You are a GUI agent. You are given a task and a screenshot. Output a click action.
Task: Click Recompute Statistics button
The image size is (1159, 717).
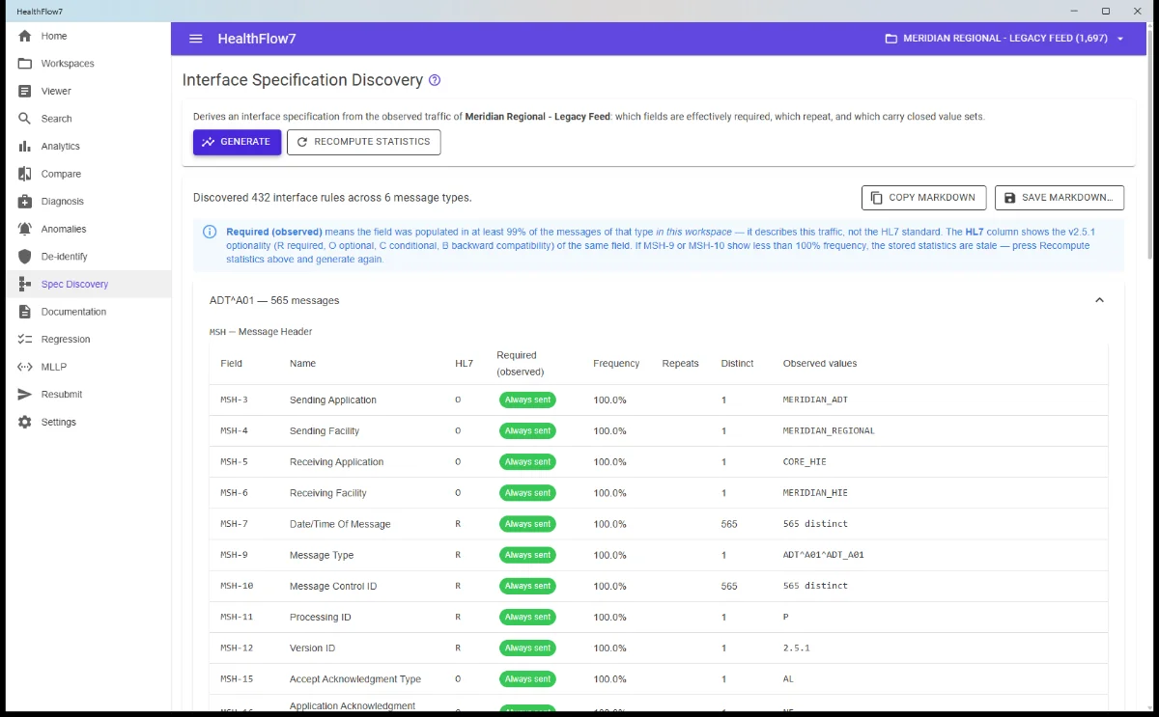coord(364,142)
